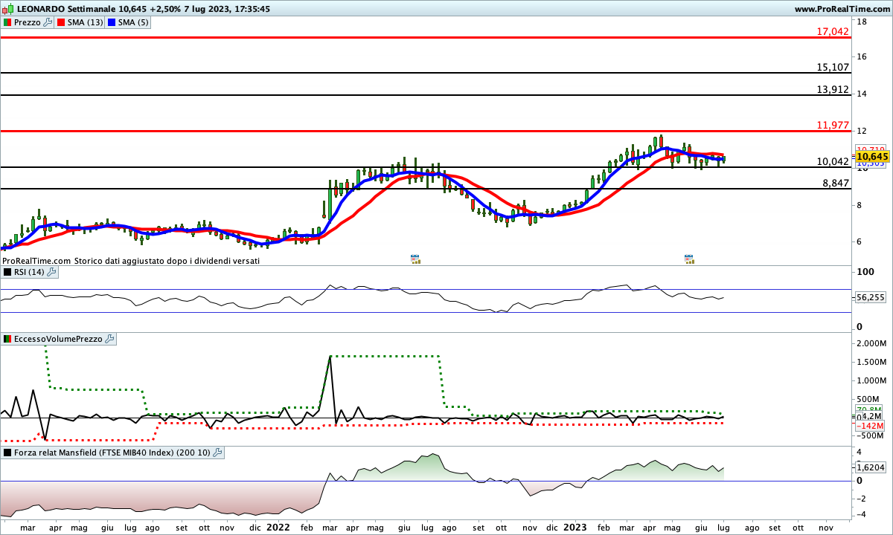
Task: Click the EccessoVolumePrezzo color square
Action: (7, 339)
